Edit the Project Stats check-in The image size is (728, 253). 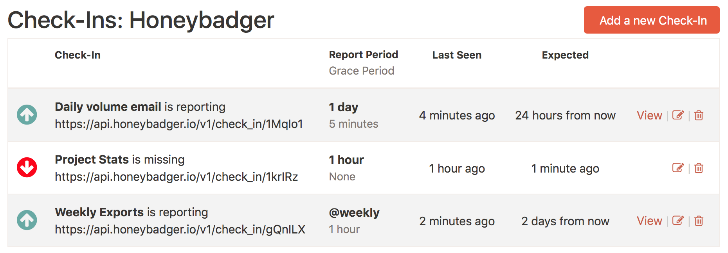[x=679, y=168]
